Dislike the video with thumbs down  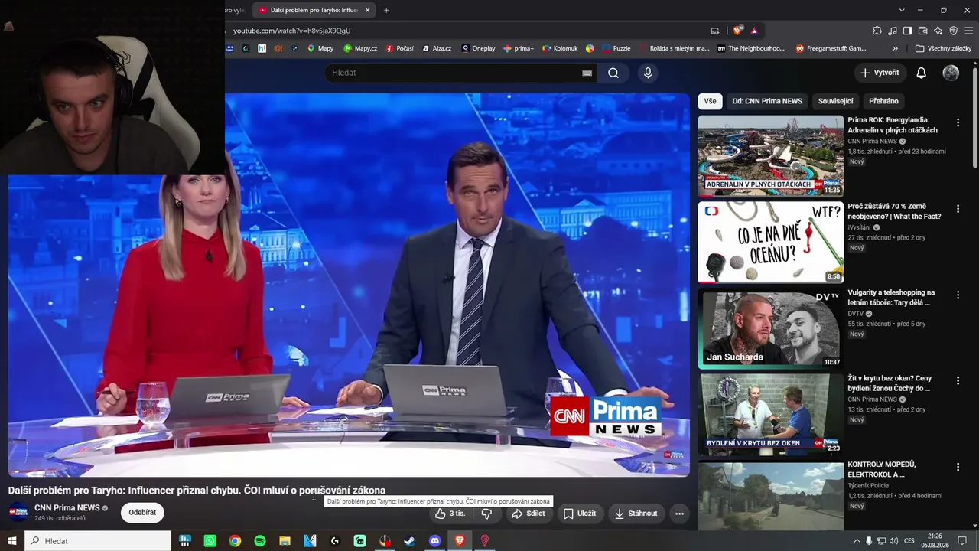[486, 514]
